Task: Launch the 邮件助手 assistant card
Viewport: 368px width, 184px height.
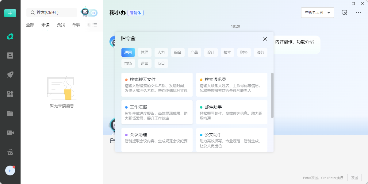Action: 232,112
